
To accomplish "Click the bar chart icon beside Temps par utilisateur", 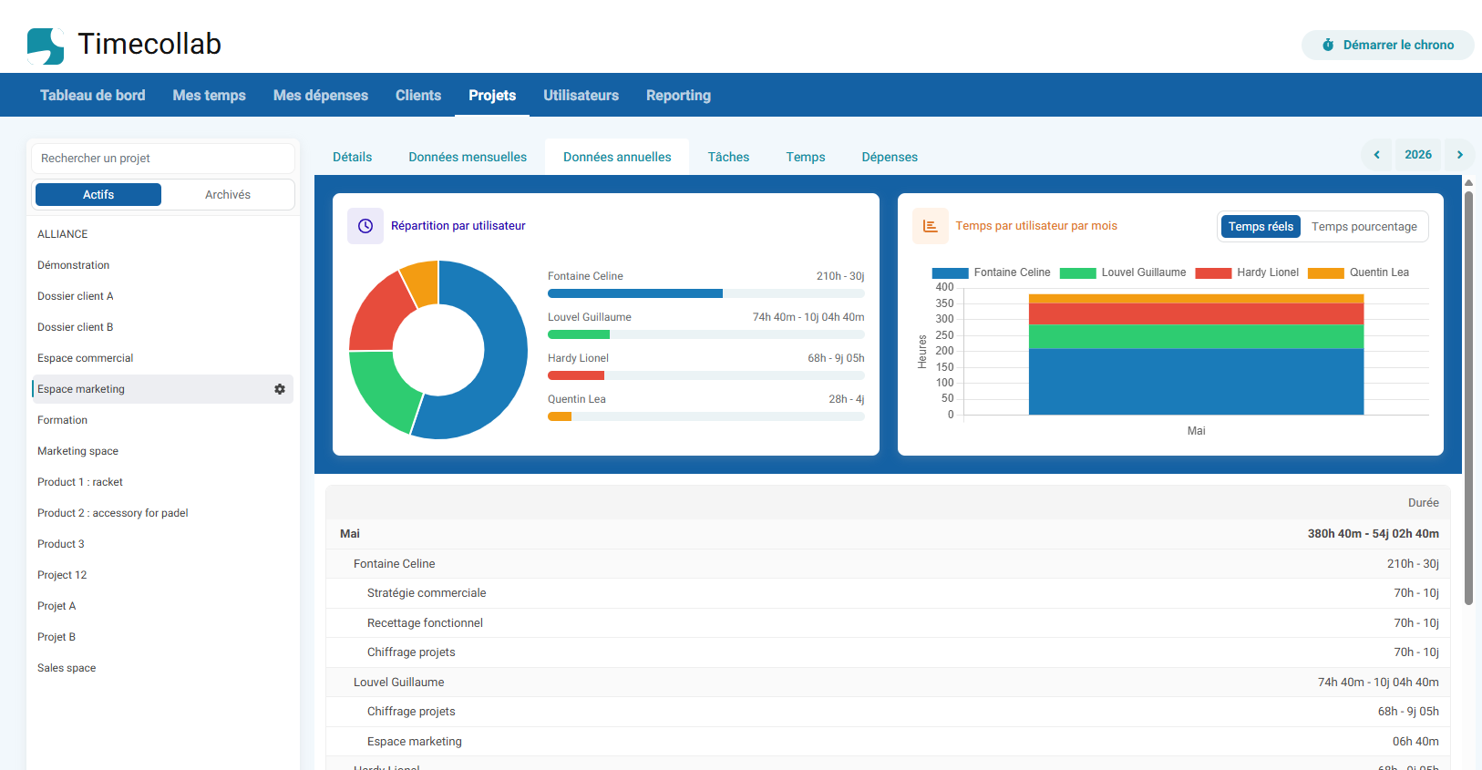I will [x=931, y=226].
